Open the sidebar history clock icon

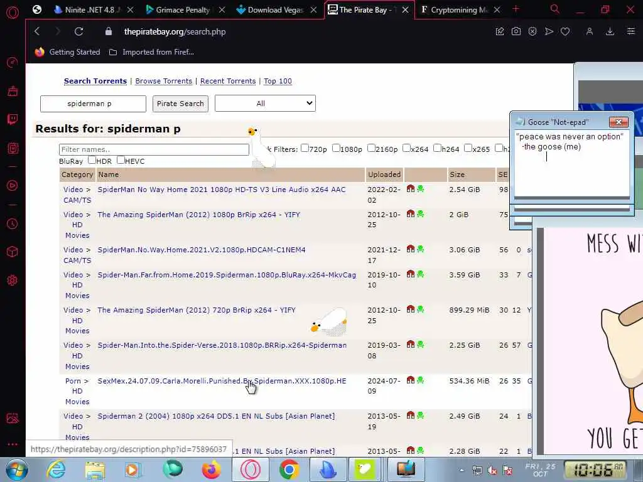click(x=13, y=224)
